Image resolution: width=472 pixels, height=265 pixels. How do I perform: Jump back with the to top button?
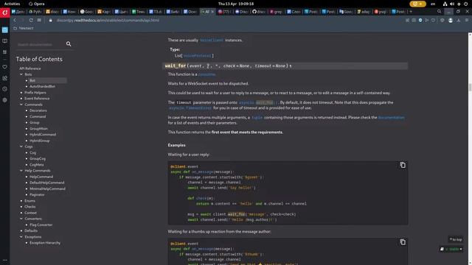456,239
